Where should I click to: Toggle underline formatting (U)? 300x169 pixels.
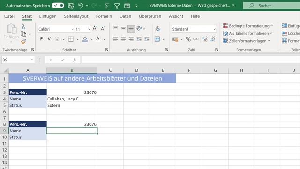[x=57, y=39]
